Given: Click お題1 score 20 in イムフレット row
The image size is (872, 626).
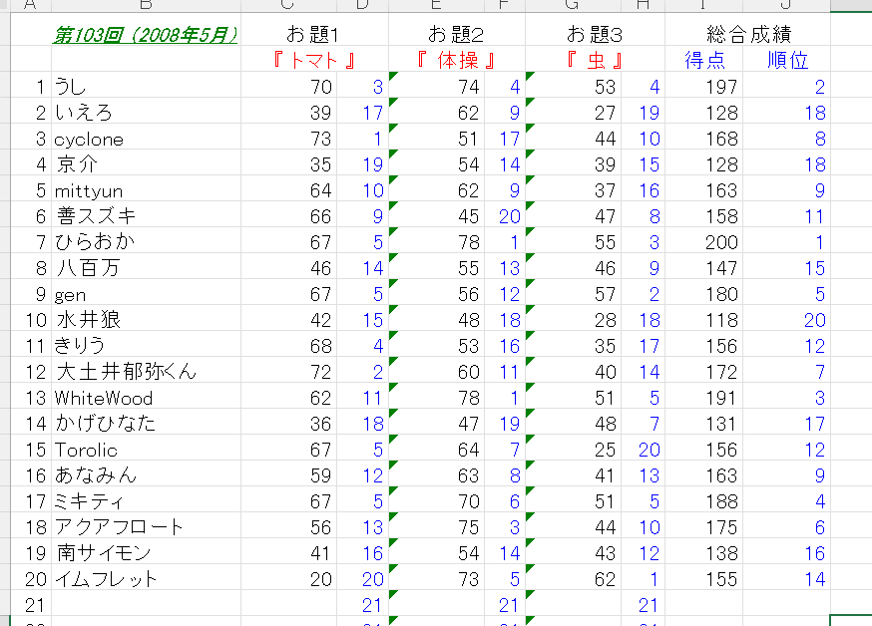Looking at the screenshot, I should coord(289,579).
